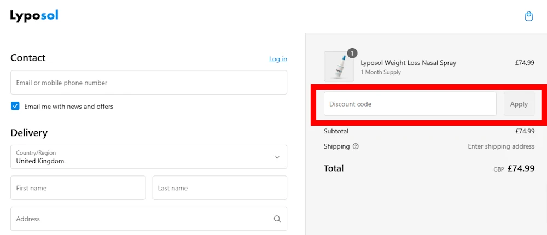Image resolution: width=547 pixels, height=235 pixels.
Task: Click the Lyposol Weight Loss Nasal Spray title
Action: pos(409,63)
